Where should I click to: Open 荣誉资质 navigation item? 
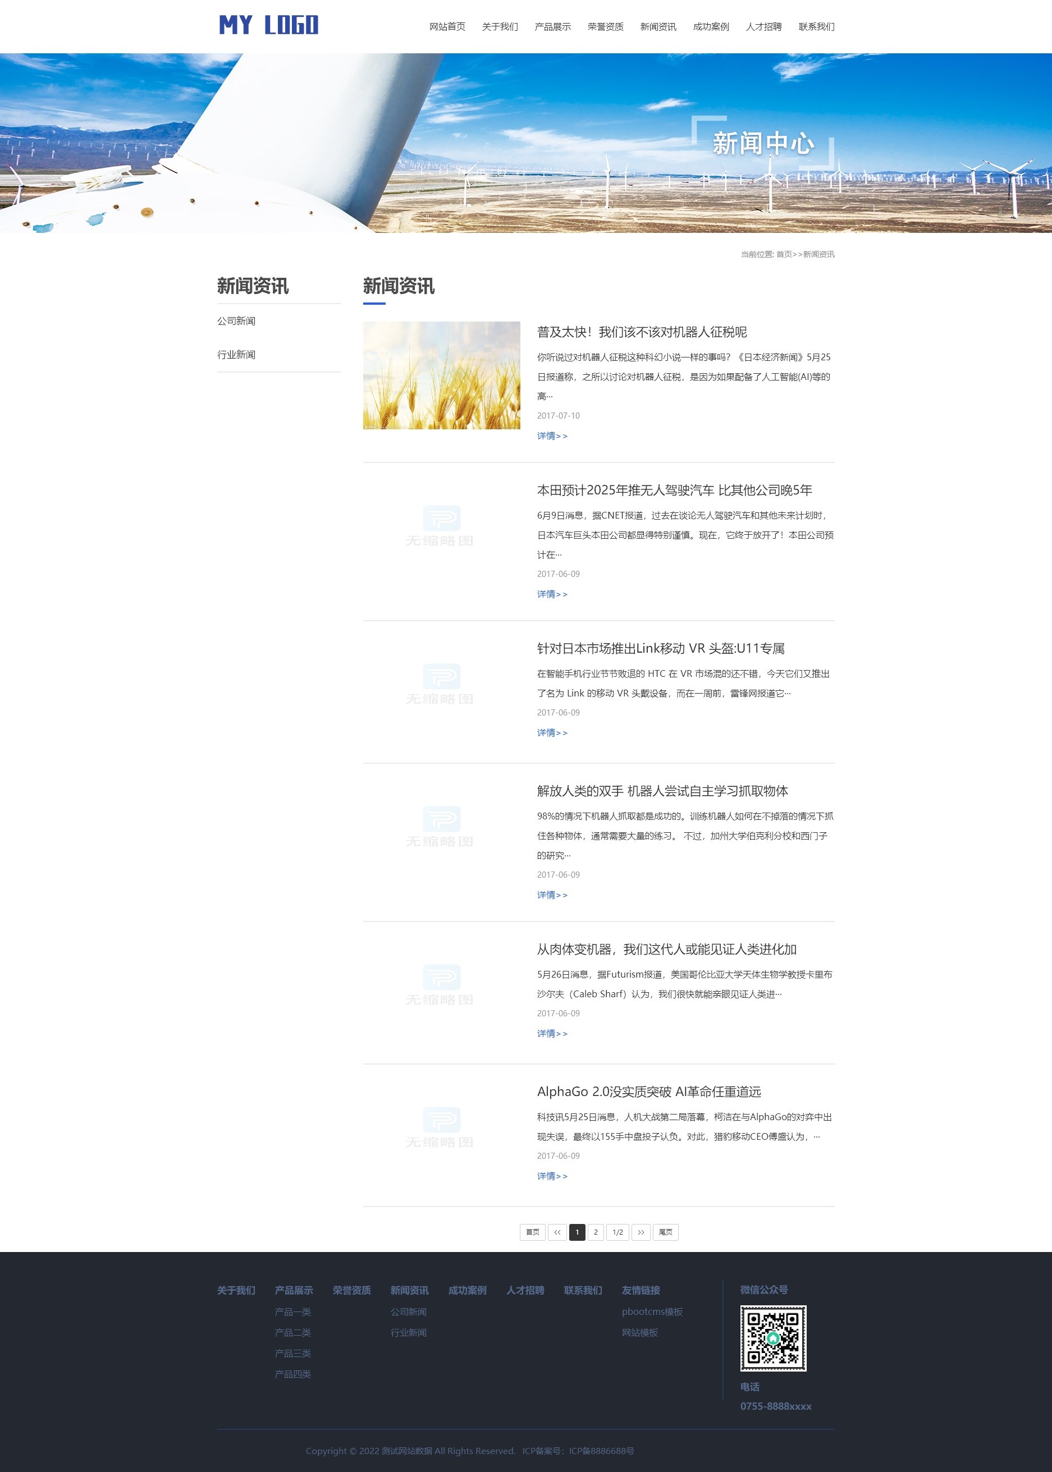[605, 26]
